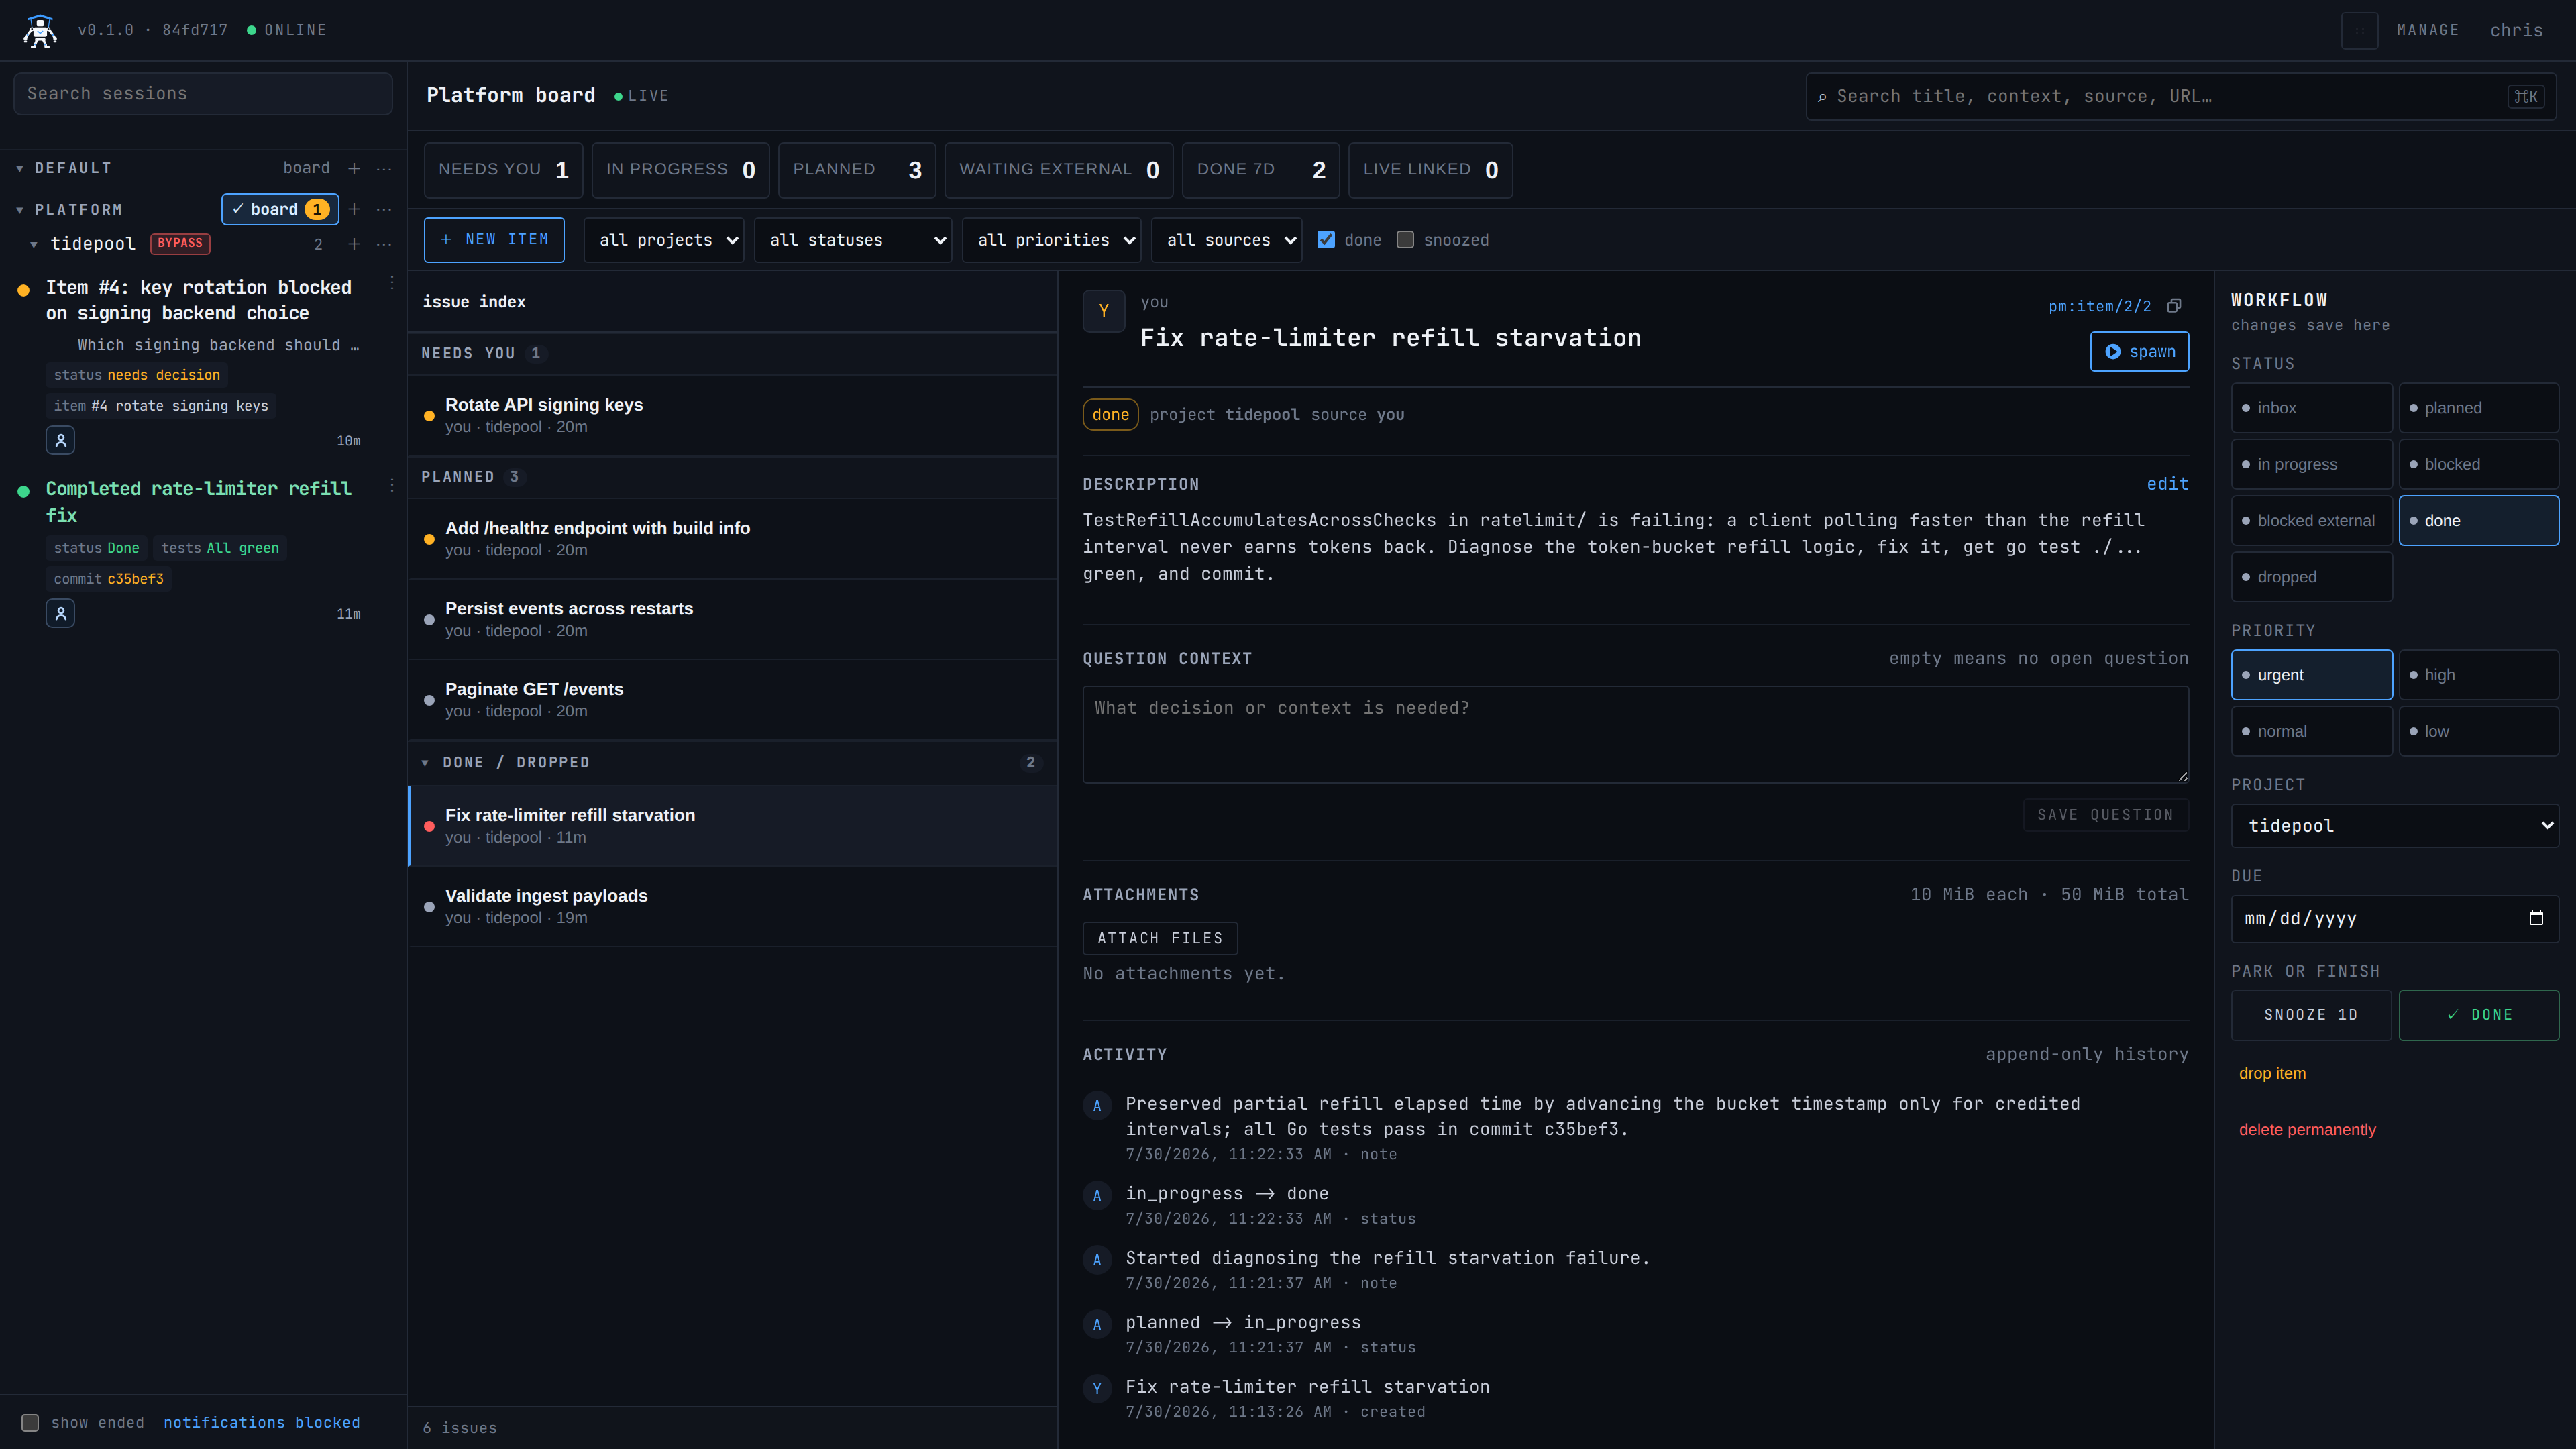The width and height of the screenshot is (2576, 1449).
Task: Collapse the DONE / DROPPED section
Action: [425, 763]
